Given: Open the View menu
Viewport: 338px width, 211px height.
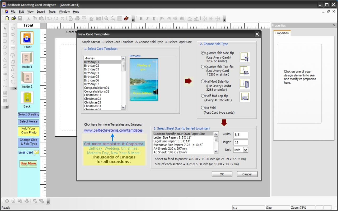Looking at the screenshot, I should coord(30,12).
